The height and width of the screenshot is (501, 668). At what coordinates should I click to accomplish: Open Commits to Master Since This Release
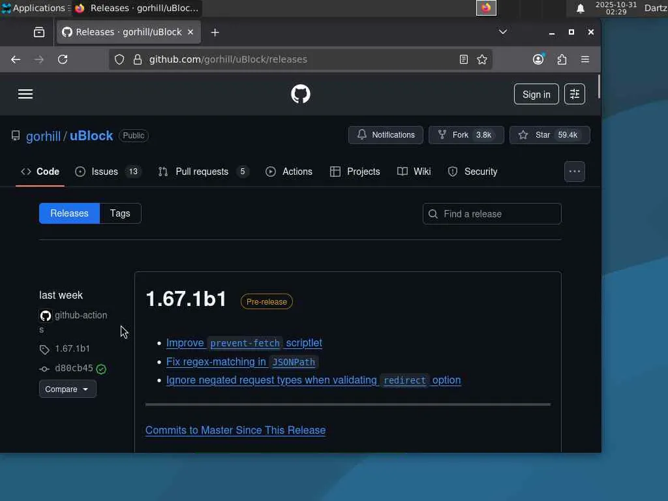pos(235,431)
